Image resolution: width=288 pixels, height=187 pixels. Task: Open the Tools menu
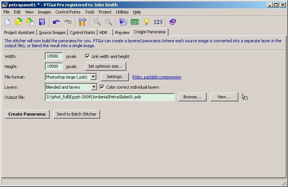[89, 12]
